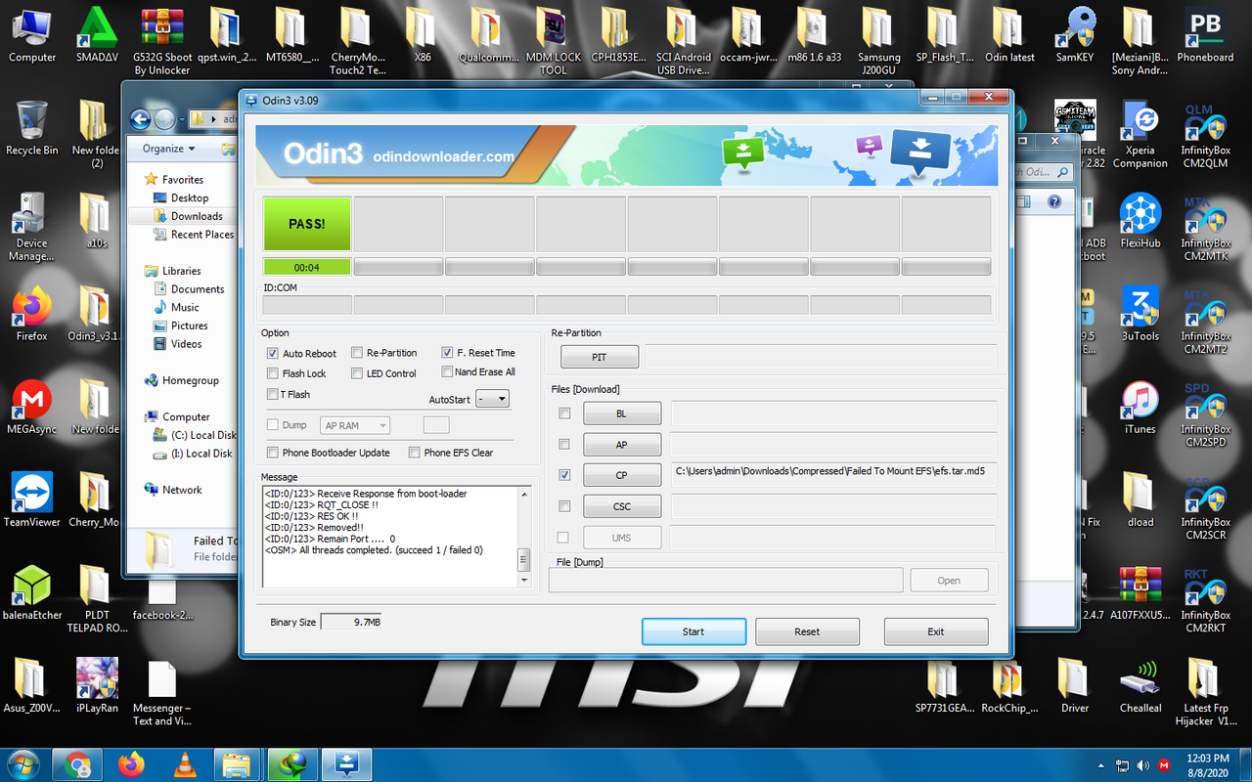Select Homegroup in the Explorer sidebar
The image size is (1252, 782).
191,381
